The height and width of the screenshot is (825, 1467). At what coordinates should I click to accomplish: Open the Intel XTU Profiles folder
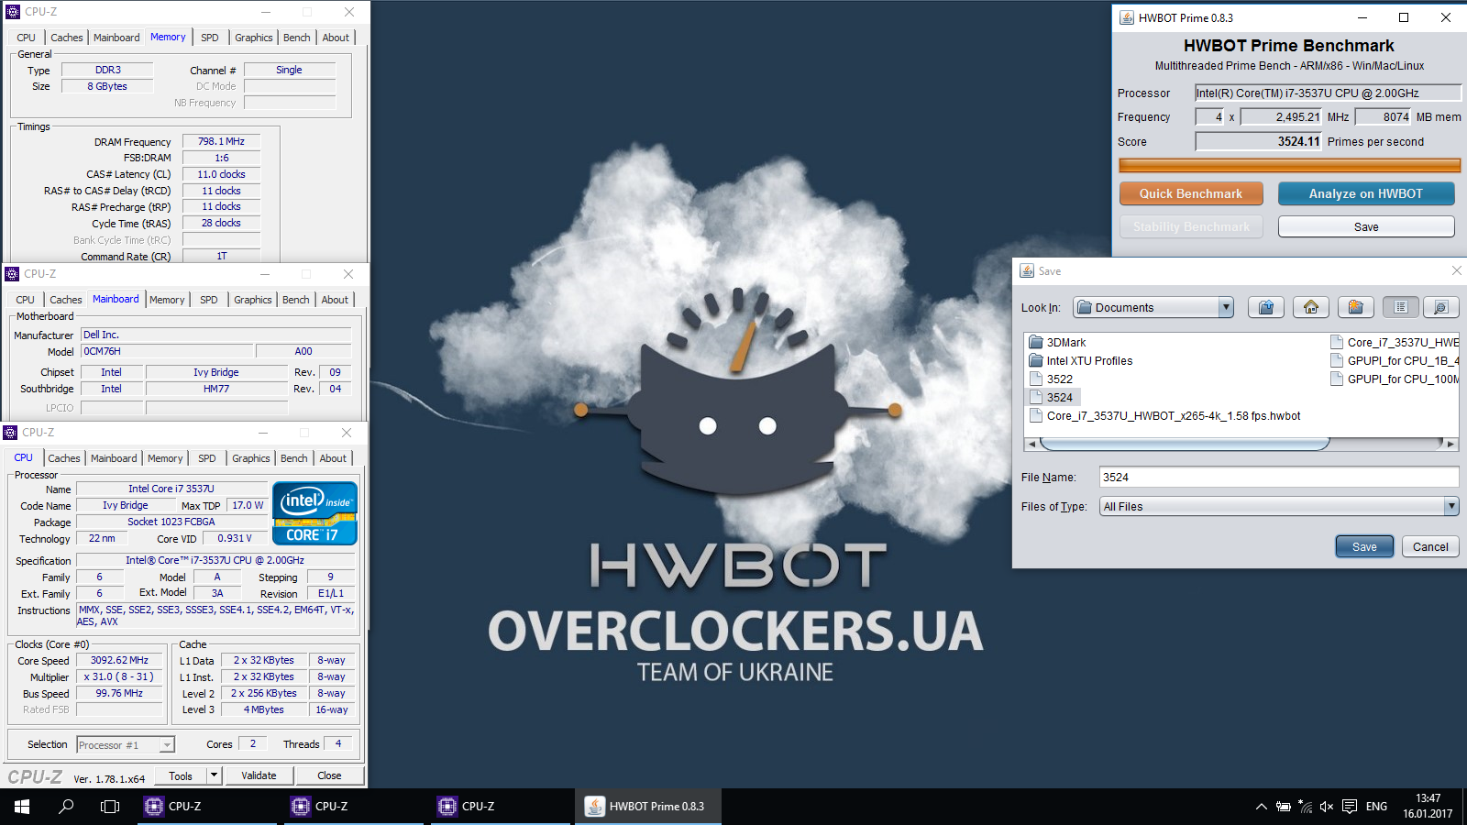(x=1080, y=360)
